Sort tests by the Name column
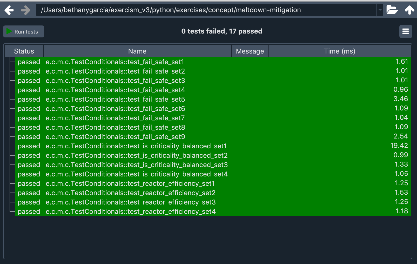Screen dimensions: 417x264 pyautogui.click(x=137, y=51)
